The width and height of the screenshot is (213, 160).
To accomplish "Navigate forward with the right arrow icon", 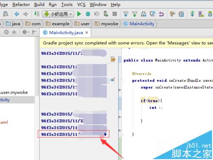I will 26,14.
